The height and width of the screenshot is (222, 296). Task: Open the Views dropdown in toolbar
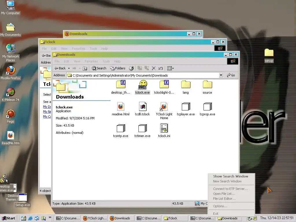[x=170, y=68]
